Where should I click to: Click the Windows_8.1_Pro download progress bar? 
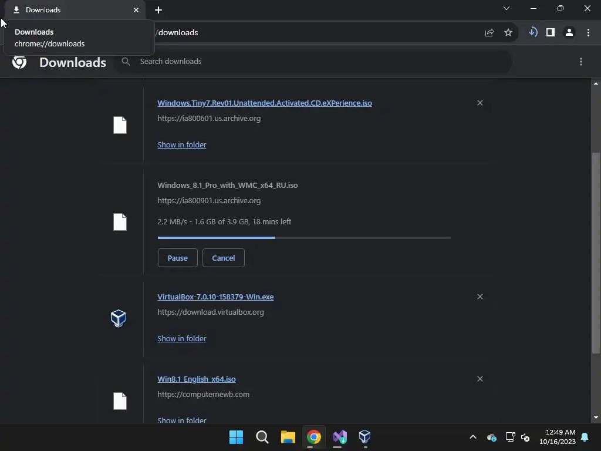(304, 238)
